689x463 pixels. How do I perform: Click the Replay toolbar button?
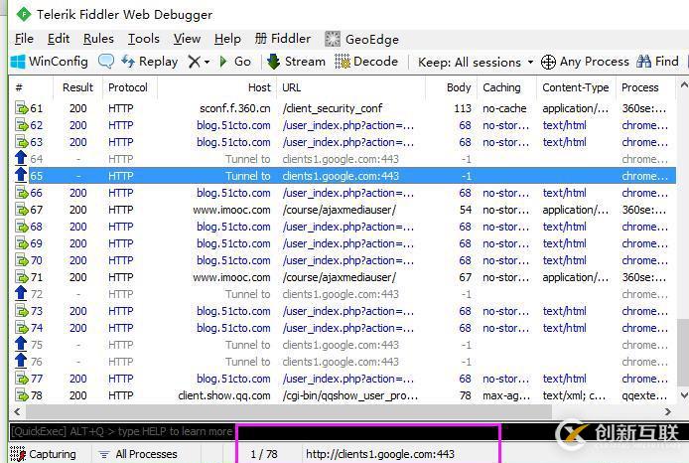[149, 62]
